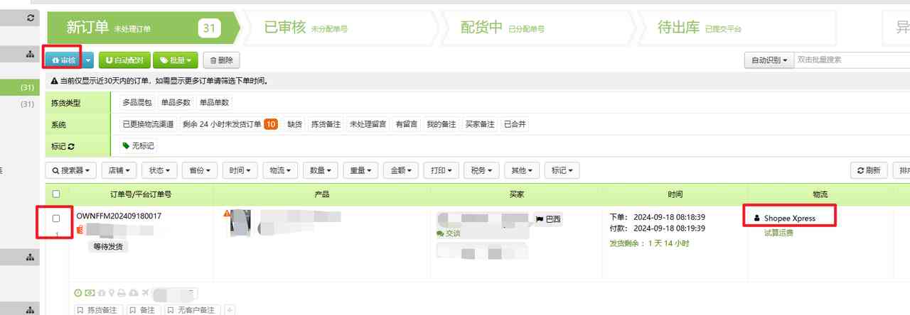Viewport: 910px width, 315px height.
Task: Open the 打印 filter dropdown
Action: click(x=441, y=170)
